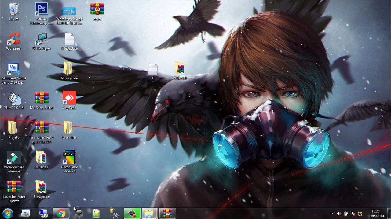Open the network warning tray icon
The width and height of the screenshot is (391, 219).
coord(360,214)
